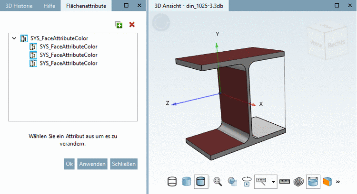Screen dimensions: 357x194
Task: Expand more toolbar items with the chevron
Action: [x=338, y=182]
